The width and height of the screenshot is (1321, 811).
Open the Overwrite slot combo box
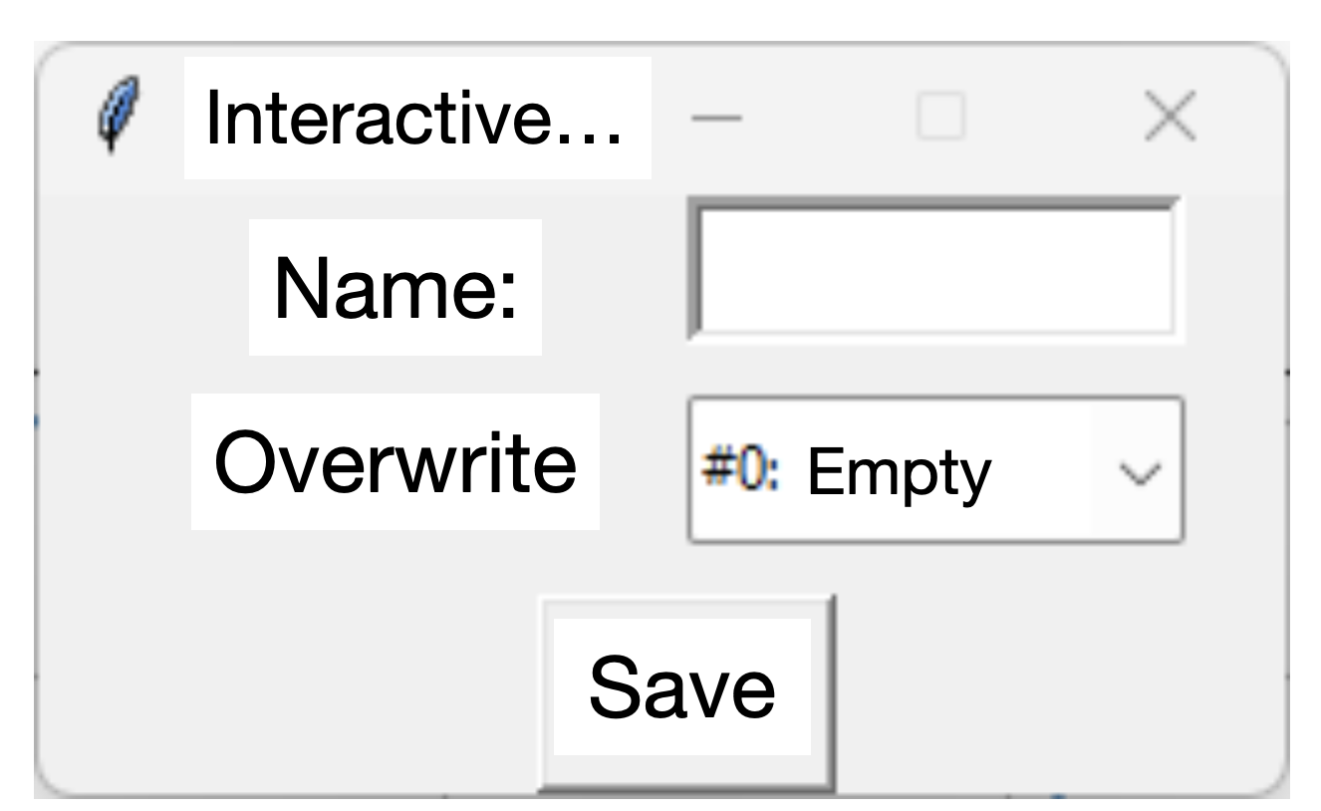[x=935, y=470]
